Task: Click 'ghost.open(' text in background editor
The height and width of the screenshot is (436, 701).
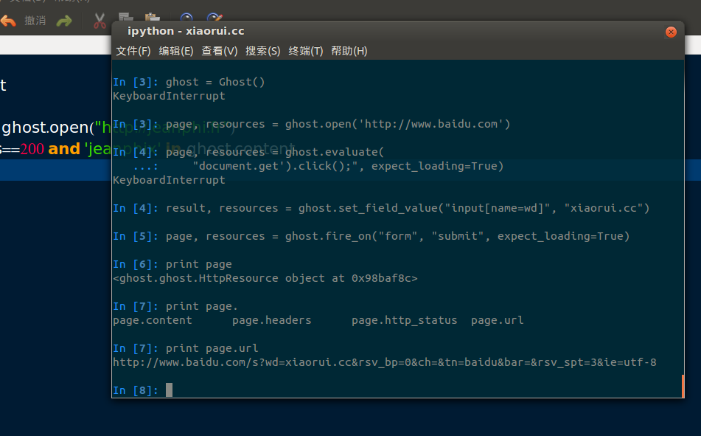Action: click(48, 128)
